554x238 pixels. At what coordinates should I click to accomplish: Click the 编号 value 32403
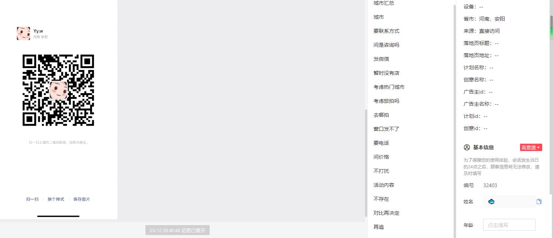coord(490,185)
